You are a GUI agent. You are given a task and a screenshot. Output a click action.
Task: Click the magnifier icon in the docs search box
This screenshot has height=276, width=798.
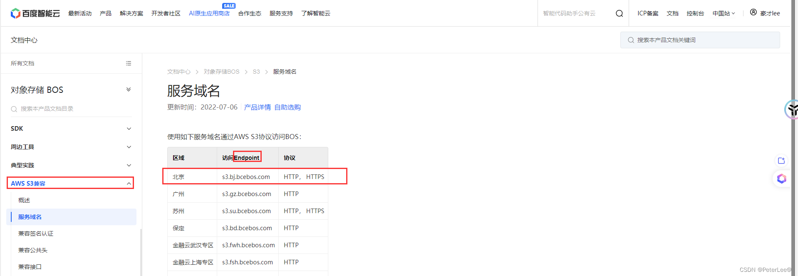pyautogui.click(x=631, y=40)
